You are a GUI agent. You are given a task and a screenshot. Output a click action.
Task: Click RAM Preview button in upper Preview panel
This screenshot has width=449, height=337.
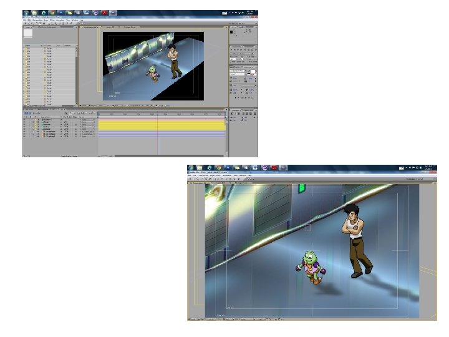(256, 50)
